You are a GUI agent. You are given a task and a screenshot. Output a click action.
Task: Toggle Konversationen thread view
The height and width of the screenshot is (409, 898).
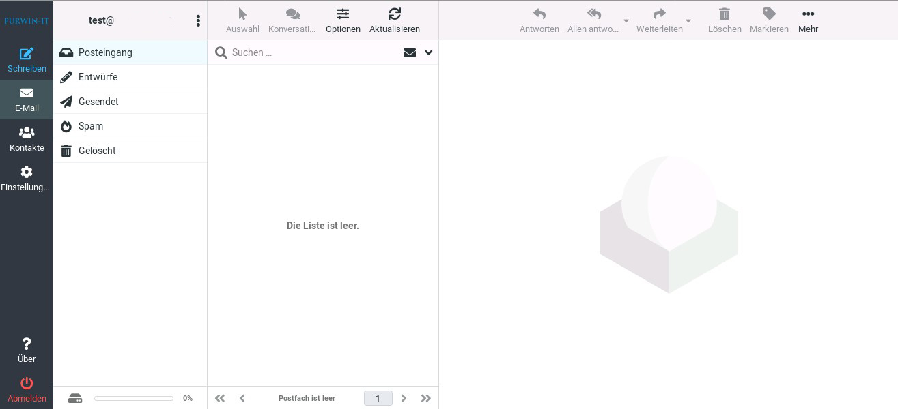[292, 20]
